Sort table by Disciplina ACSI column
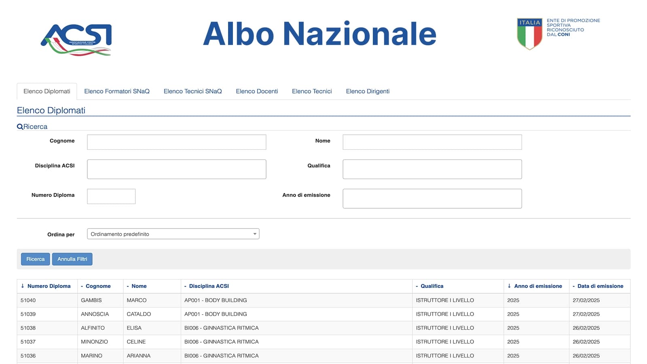The width and height of the screenshot is (647, 364). click(x=209, y=286)
